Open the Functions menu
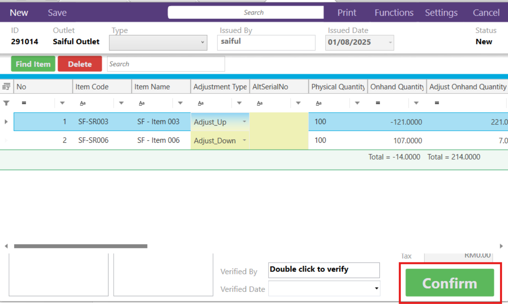508x304 pixels. coord(394,12)
